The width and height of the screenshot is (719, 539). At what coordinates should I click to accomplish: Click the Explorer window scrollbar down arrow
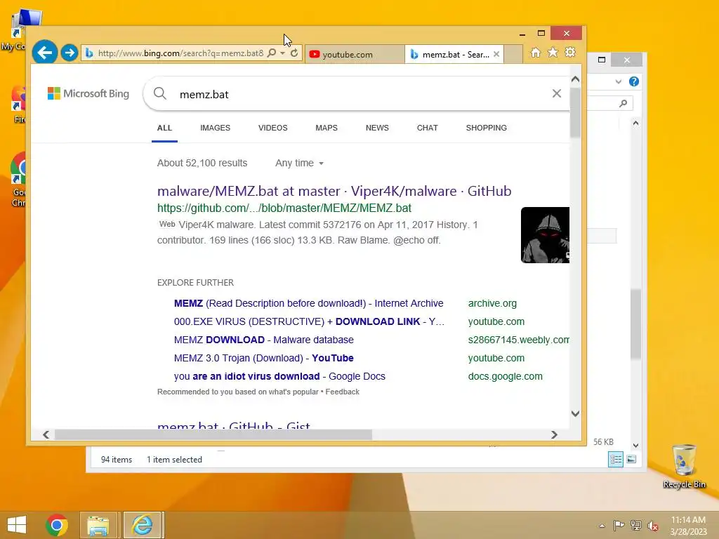tap(635, 446)
